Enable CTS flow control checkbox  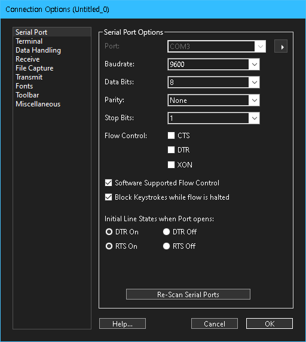point(172,136)
